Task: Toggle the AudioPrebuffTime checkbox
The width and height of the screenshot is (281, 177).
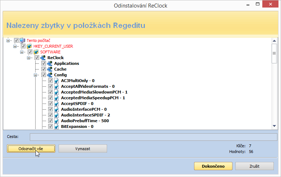Action: coord(50,120)
